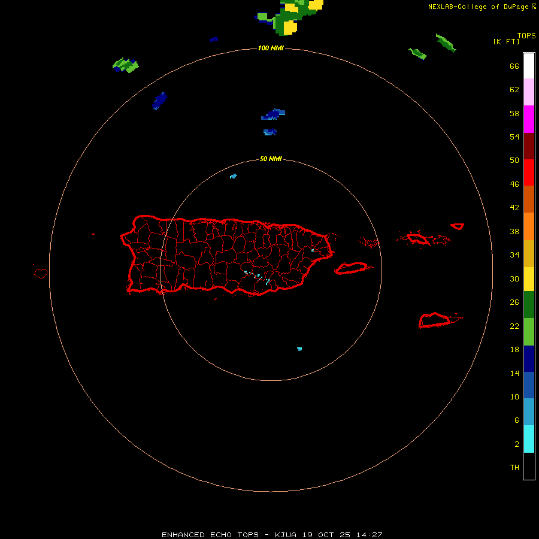
Task: Click the light green echo in the upper left
Action: tap(126, 65)
